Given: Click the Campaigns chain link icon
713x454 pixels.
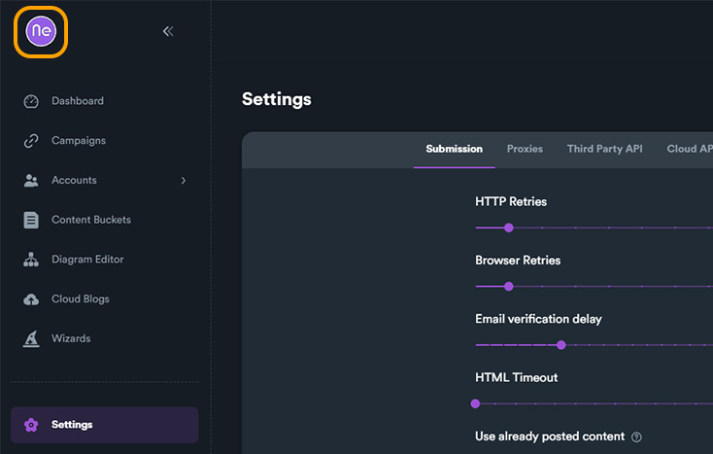Looking at the screenshot, I should [31, 141].
